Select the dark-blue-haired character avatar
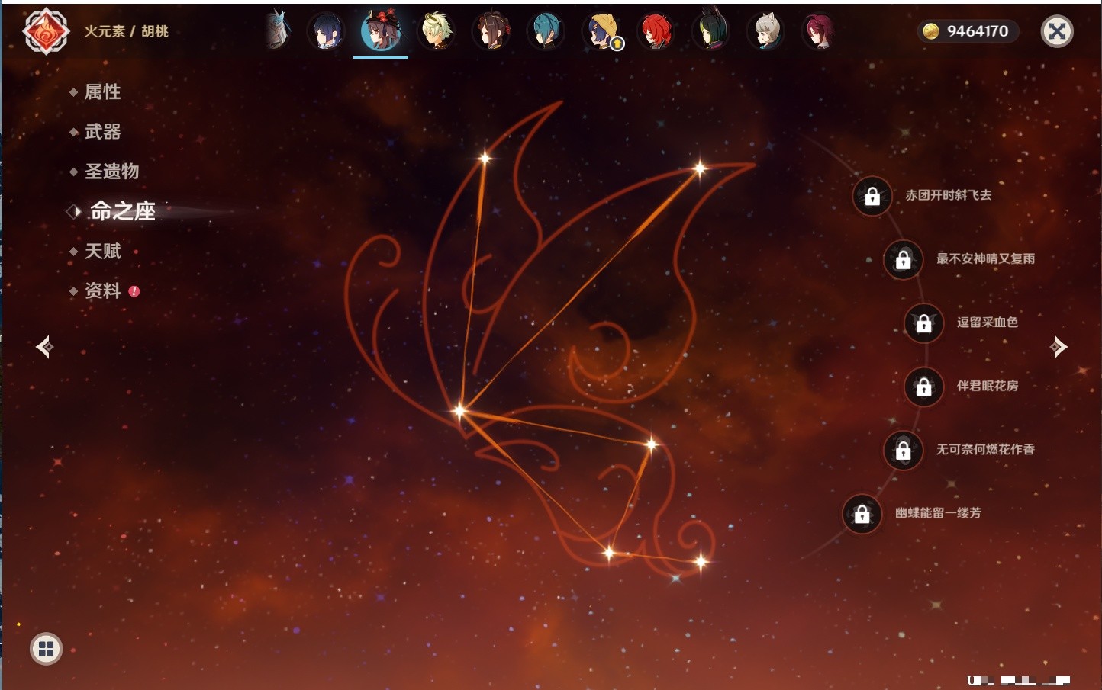1102x690 pixels. 326,31
